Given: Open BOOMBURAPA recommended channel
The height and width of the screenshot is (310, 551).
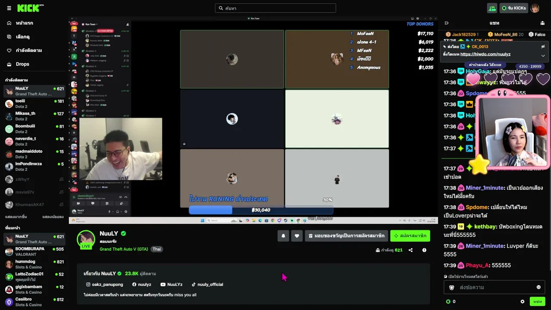Looking at the screenshot, I should (x=34, y=251).
